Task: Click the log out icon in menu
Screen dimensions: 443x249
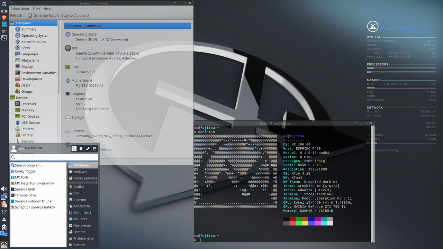Action: [x=95, y=149]
